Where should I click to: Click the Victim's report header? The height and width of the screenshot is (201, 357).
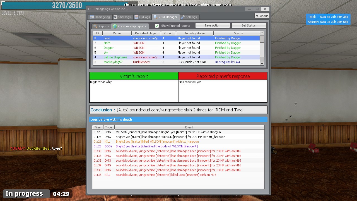click(x=134, y=76)
